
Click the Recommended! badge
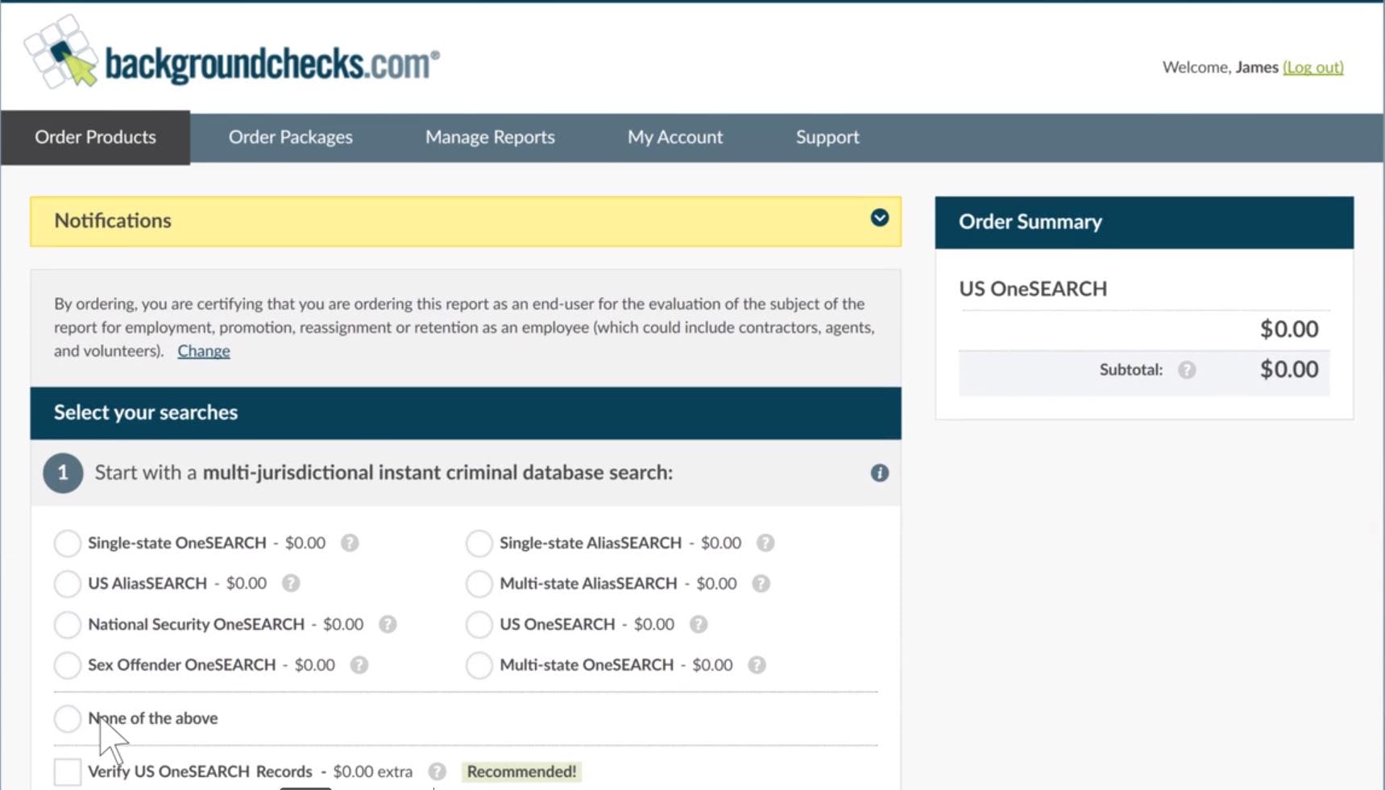click(521, 771)
